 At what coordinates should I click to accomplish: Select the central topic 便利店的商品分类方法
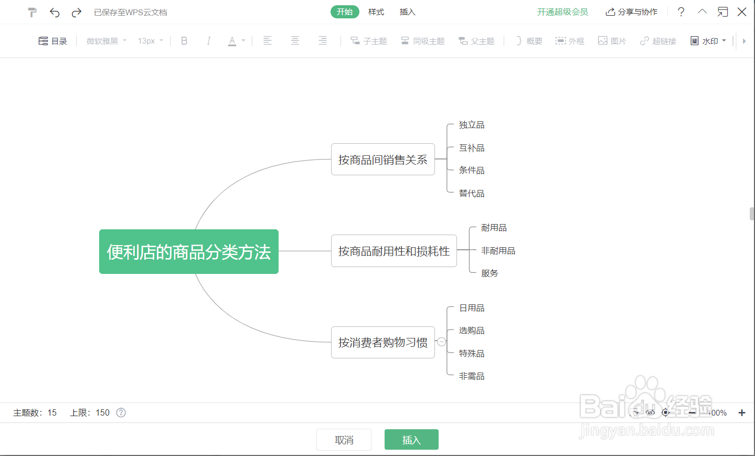click(x=189, y=252)
